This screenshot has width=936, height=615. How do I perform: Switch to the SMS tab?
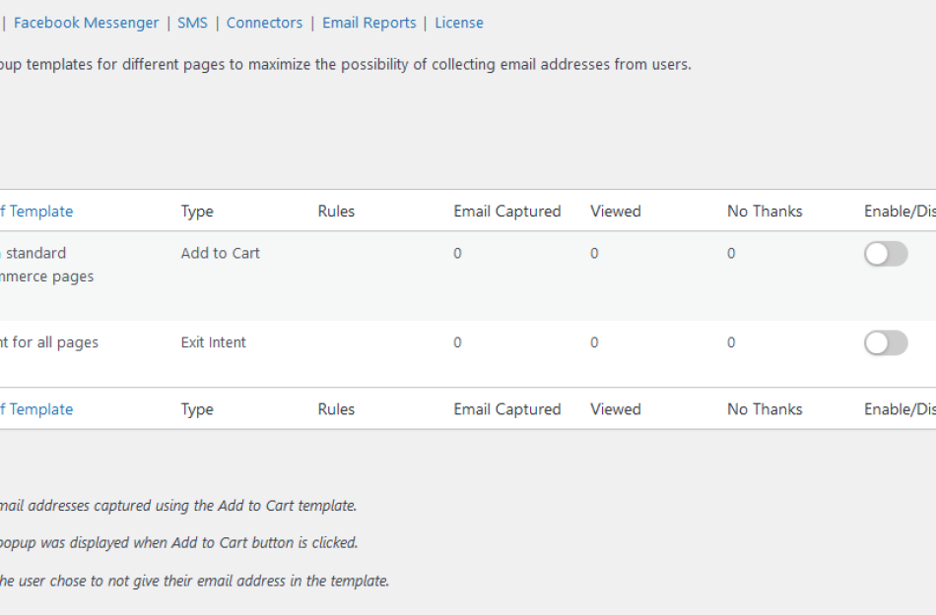tap(193, 22)
